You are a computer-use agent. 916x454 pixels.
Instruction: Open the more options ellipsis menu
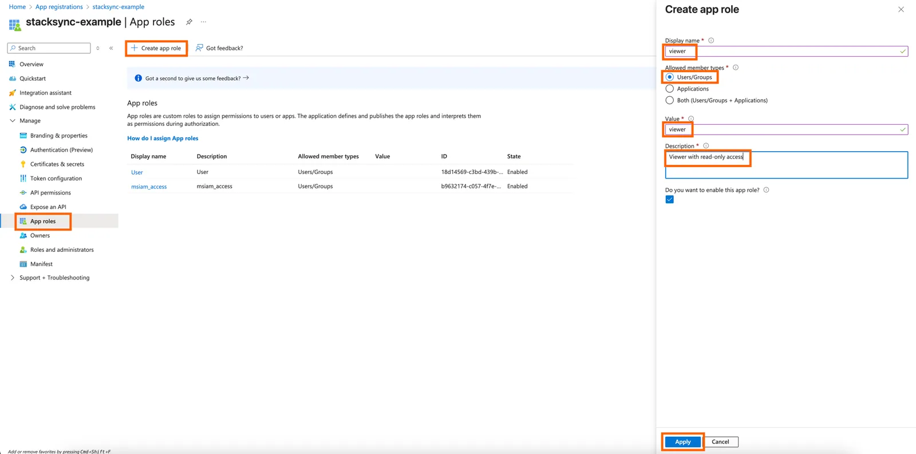tap(203, 22)
